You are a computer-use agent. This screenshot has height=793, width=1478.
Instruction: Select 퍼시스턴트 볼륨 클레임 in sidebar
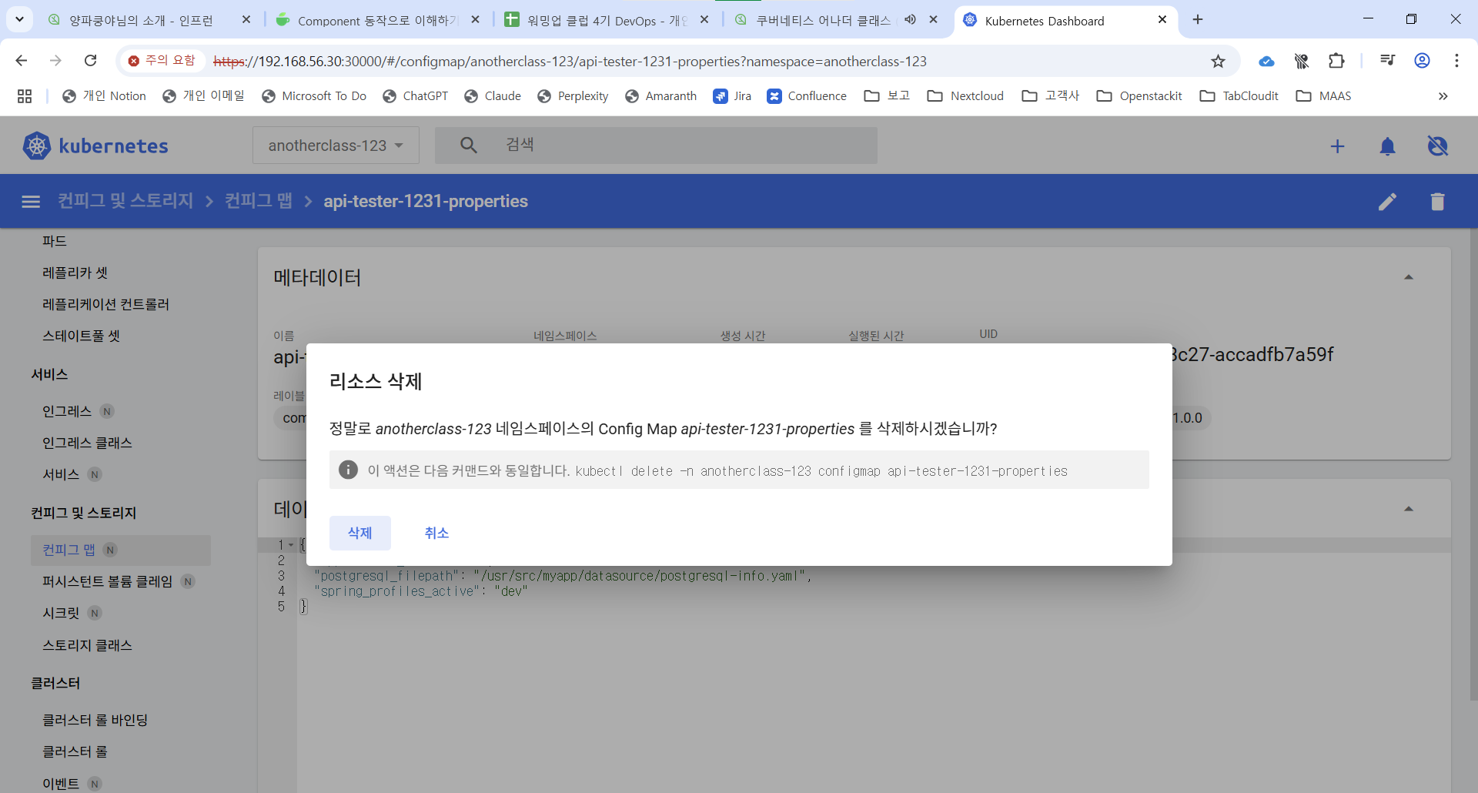[x=107, y=581]
